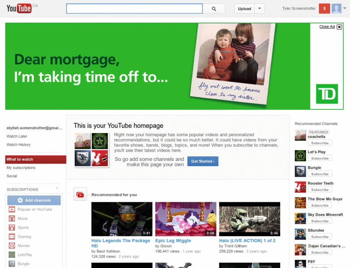Click the TD logo in the ad

tap(327, 94)
